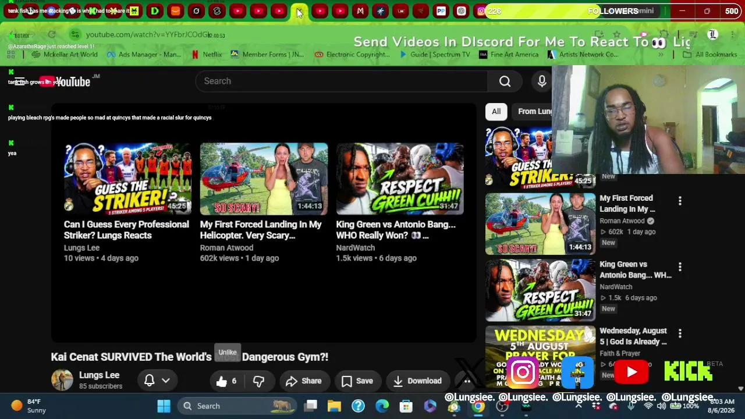Open the Windows Start menu
This screenshot has width=745, height=419.
[164, 406]
